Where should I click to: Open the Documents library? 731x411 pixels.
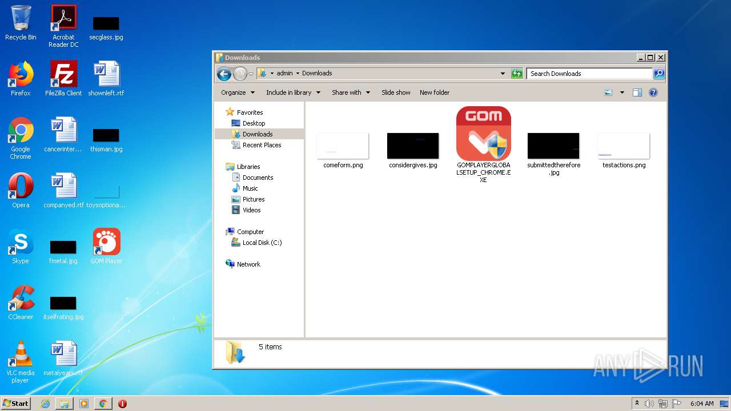258,178
